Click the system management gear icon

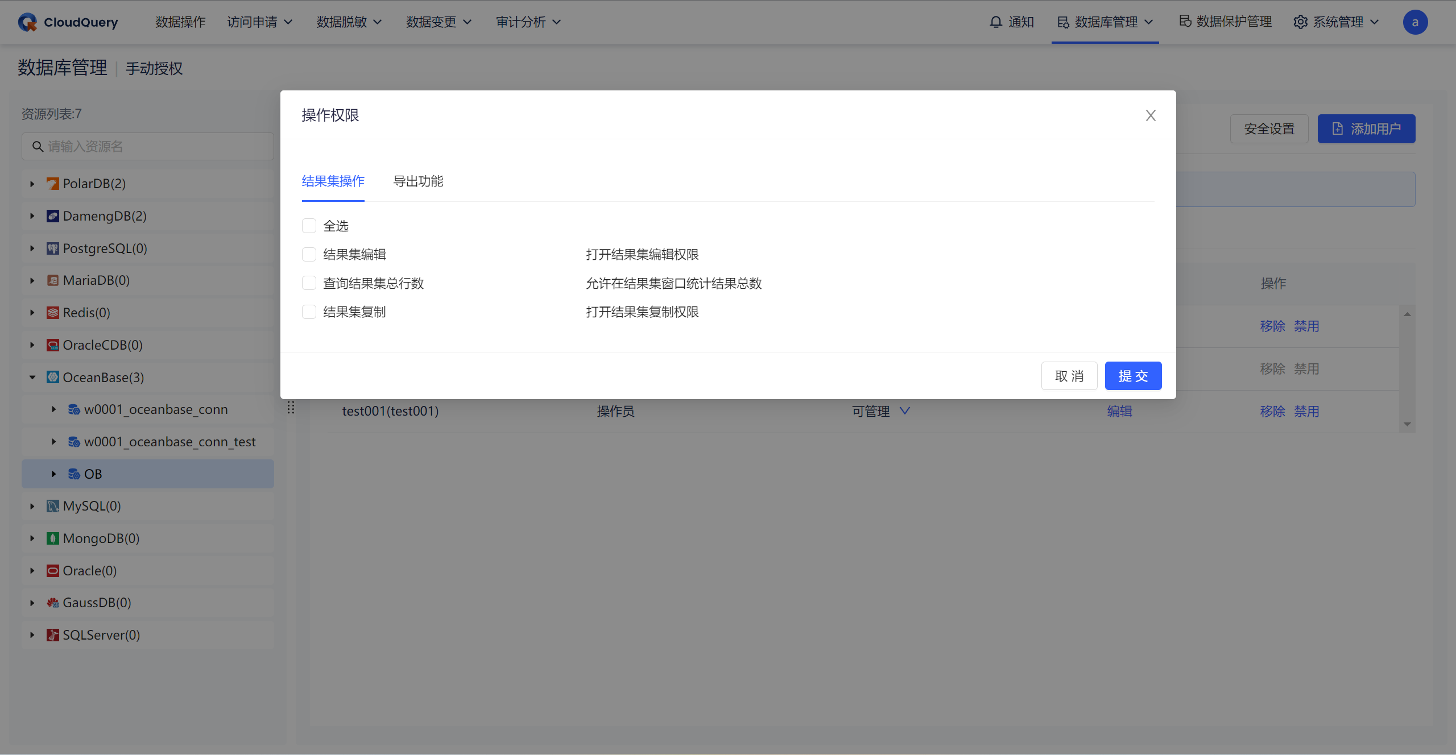coord(1300,22)
